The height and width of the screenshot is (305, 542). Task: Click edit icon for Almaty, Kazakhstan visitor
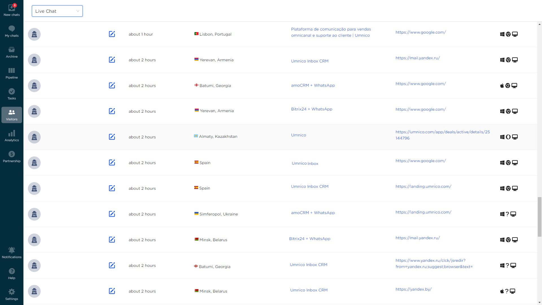coord(112,137)
